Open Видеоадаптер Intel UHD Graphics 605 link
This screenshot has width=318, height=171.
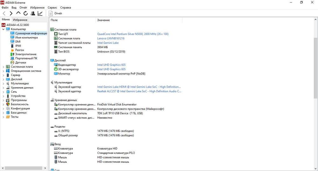(111, 65)
